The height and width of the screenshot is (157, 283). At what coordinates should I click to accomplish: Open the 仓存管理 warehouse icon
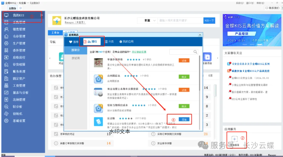coord(6,36)
